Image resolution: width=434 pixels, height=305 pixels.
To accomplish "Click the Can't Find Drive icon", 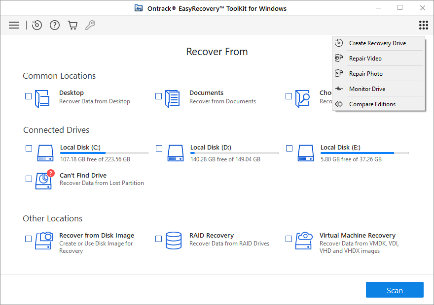I will pos(44,180).
